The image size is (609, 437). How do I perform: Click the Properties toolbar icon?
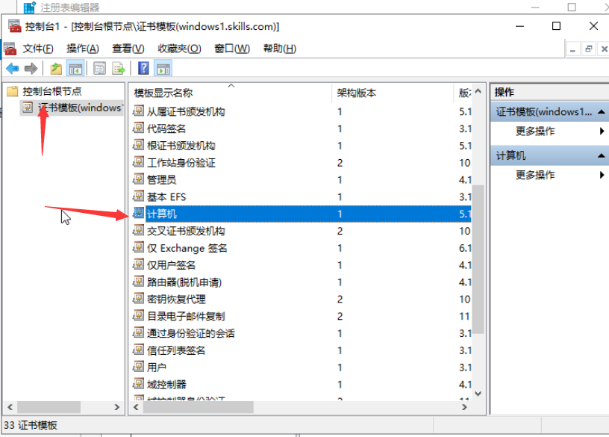click(x=99, y=69)
